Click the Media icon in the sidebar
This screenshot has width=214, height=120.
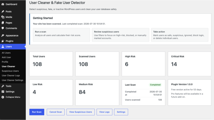(3, 17)
